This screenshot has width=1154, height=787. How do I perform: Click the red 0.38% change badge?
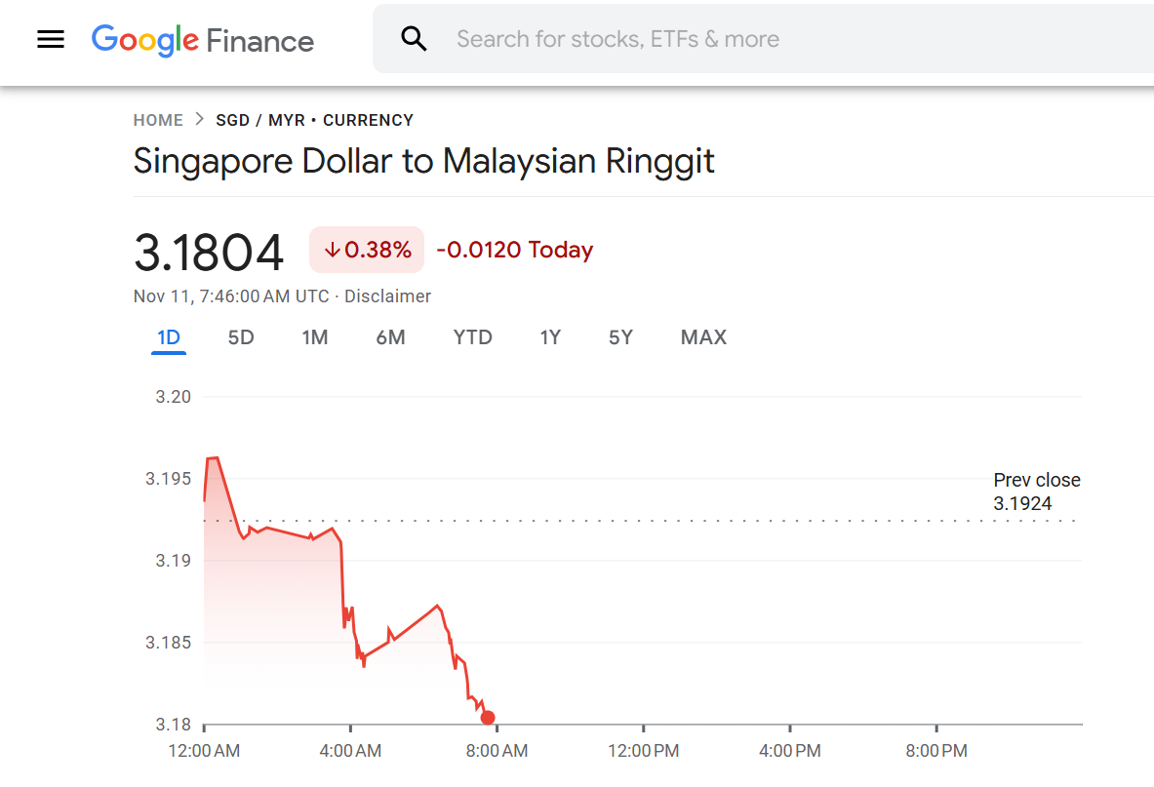tap(367, 251)
